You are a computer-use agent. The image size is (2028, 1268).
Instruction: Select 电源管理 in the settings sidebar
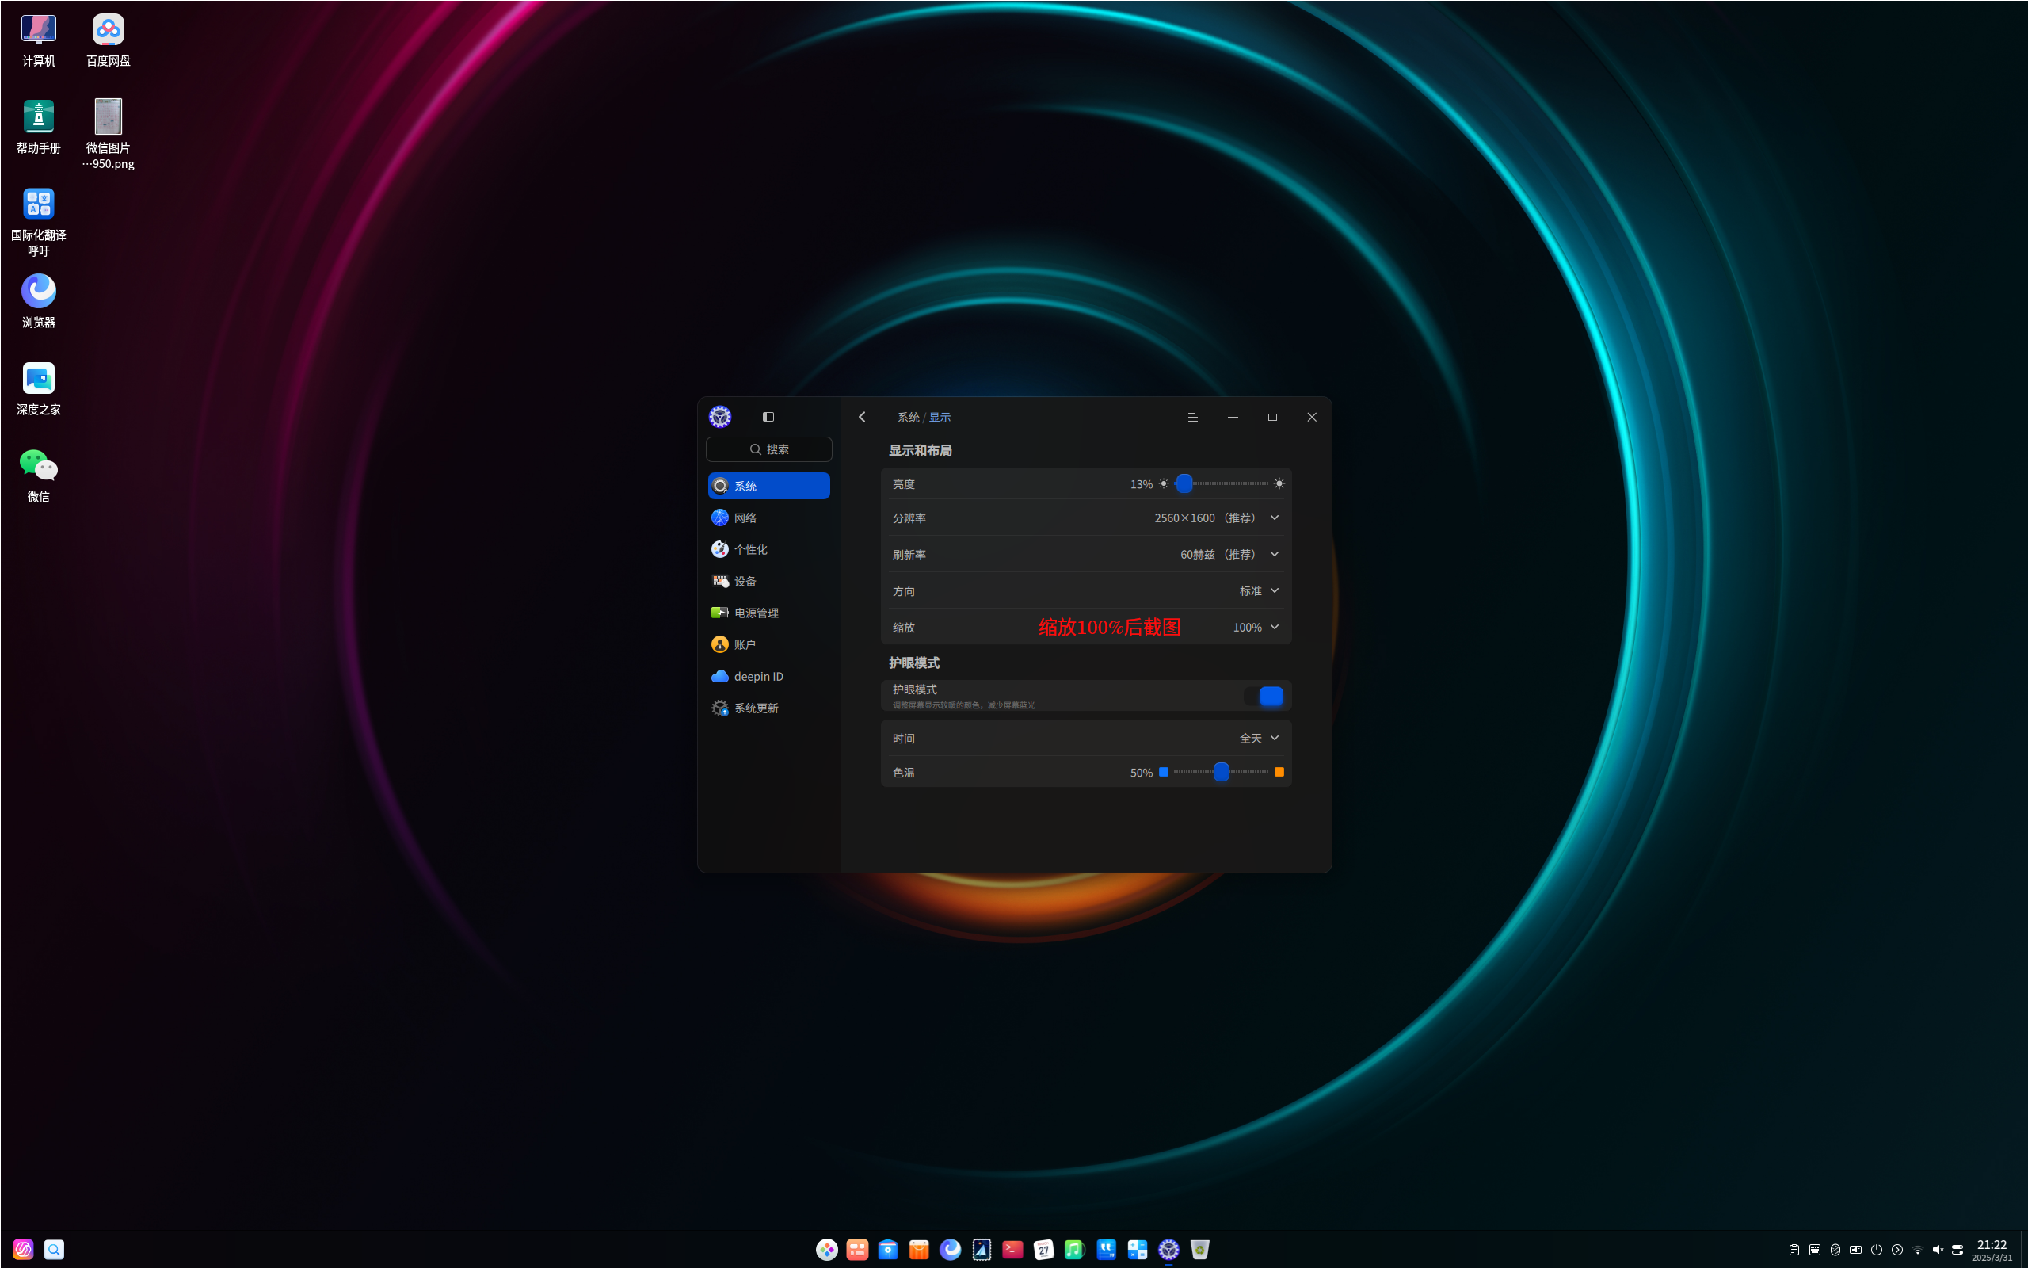click(x=768, y=613)
